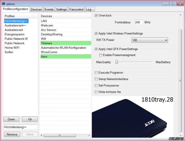The image size is (185, 141).
Task: Check Write lmHosts file option
Action: click(x=96, y=92)
